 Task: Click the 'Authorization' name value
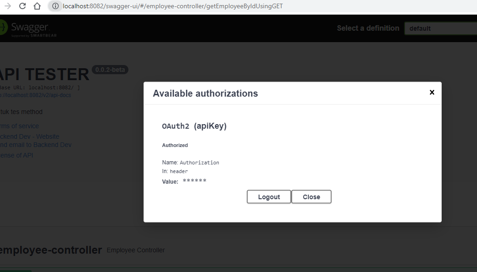(x=199, y=163)
